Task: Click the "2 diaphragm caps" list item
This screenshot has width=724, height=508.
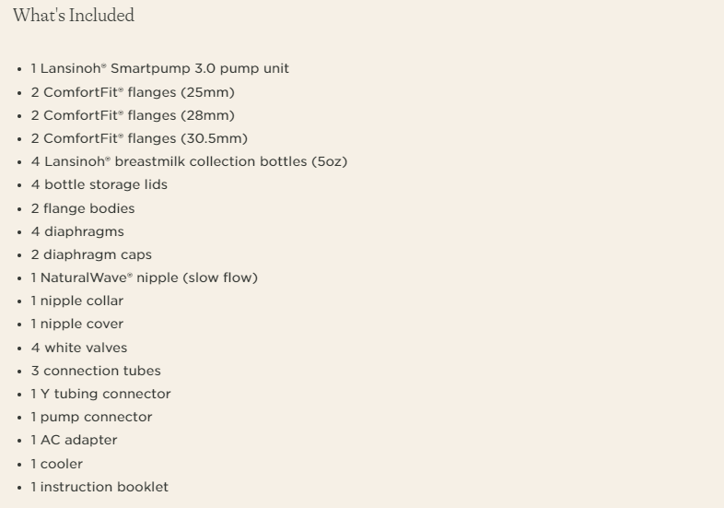Action: point(91,254)
